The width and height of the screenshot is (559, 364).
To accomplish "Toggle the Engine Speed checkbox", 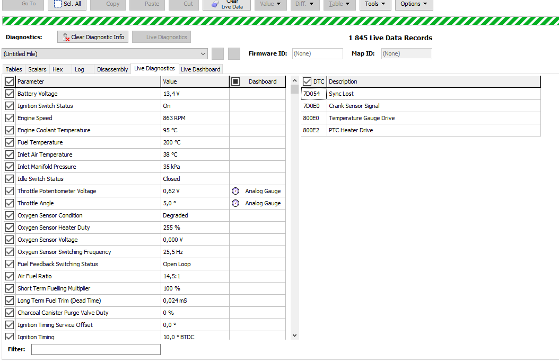I will (10, 118).
